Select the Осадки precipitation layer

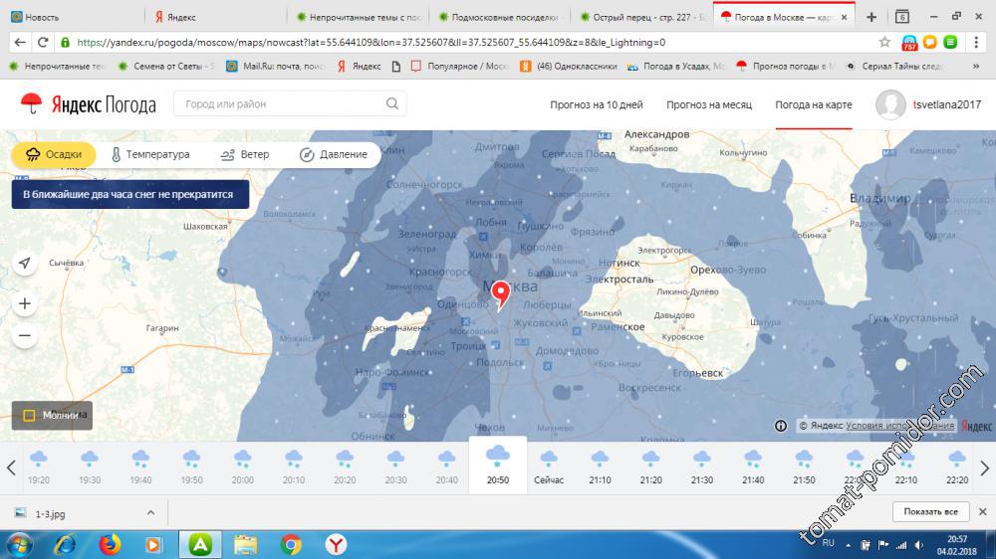tap(54, 154)
